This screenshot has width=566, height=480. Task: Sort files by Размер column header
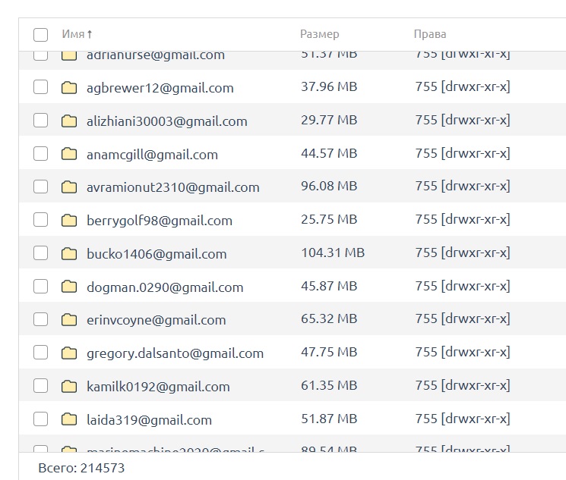[x=319, y=34]
